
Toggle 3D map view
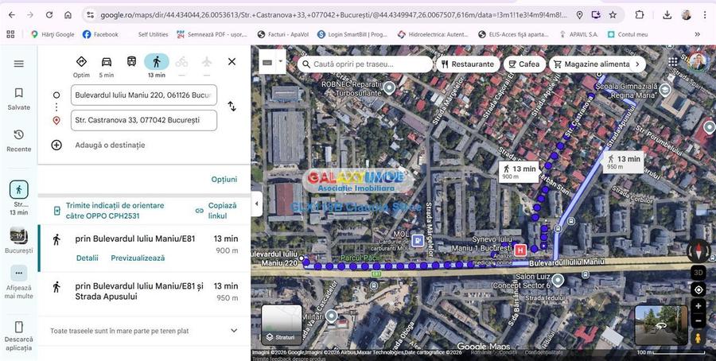698,273
